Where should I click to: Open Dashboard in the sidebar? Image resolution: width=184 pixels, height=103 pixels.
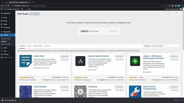click(7, 13)
